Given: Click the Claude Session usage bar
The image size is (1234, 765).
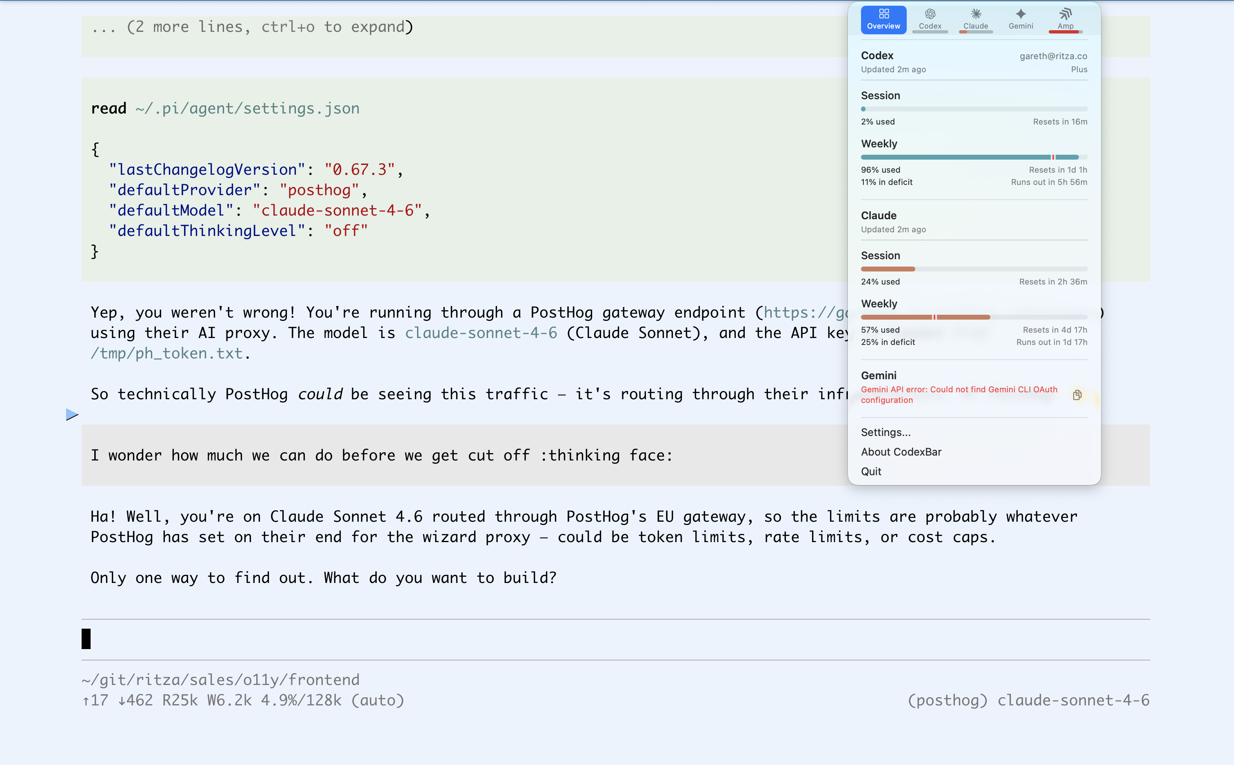Looking at the screenshot, I should (974, 269).
